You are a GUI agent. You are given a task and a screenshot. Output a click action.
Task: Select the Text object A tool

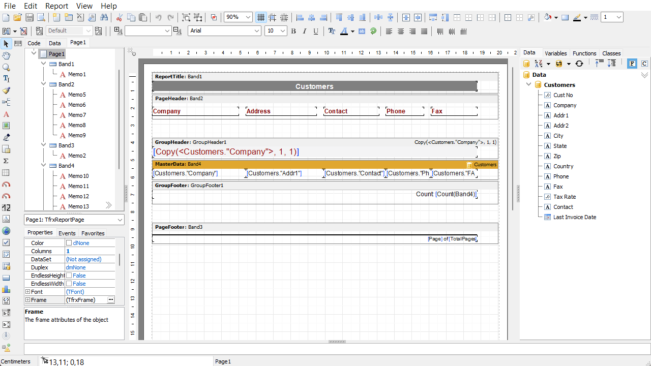(6, 114)
